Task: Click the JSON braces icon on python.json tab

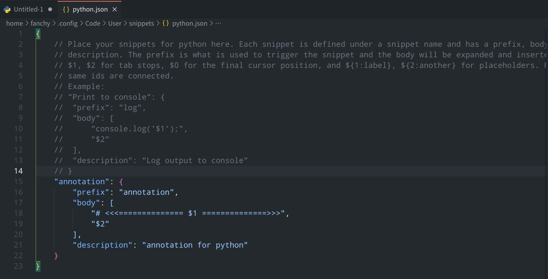Action: [66, 9]
